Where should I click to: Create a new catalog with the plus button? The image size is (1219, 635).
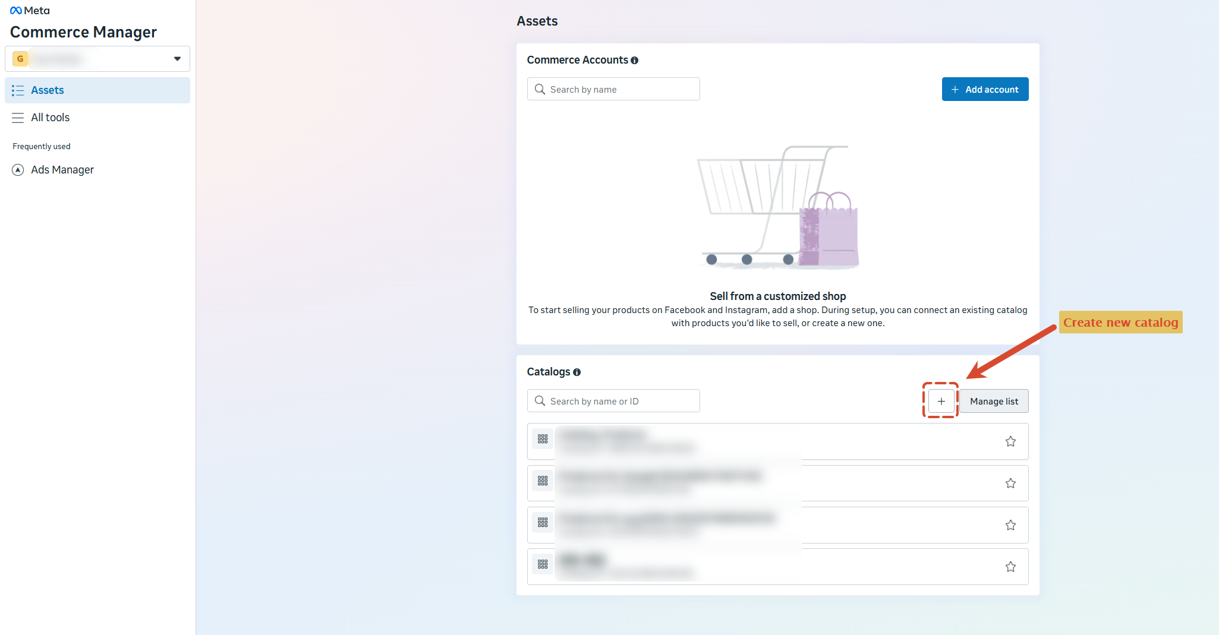coord(941,401)
